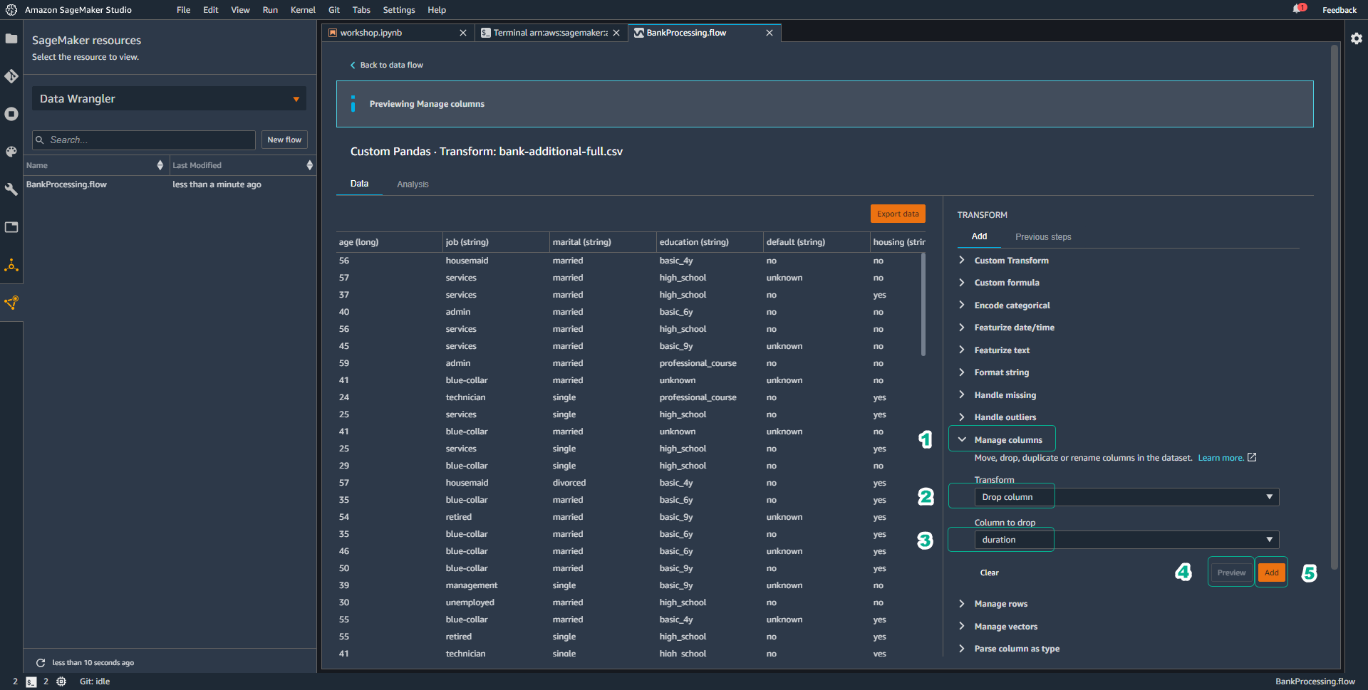
Task: Open the Open Tabs sidebar icon
Action: click(x=11, y=227)
